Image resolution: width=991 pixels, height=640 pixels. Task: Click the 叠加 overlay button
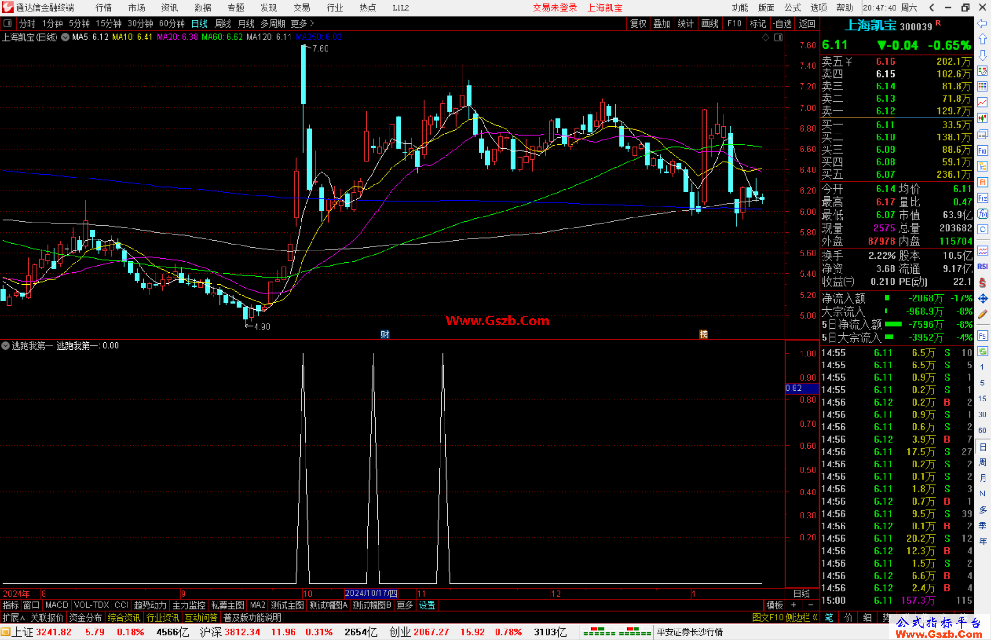point(662,23)
